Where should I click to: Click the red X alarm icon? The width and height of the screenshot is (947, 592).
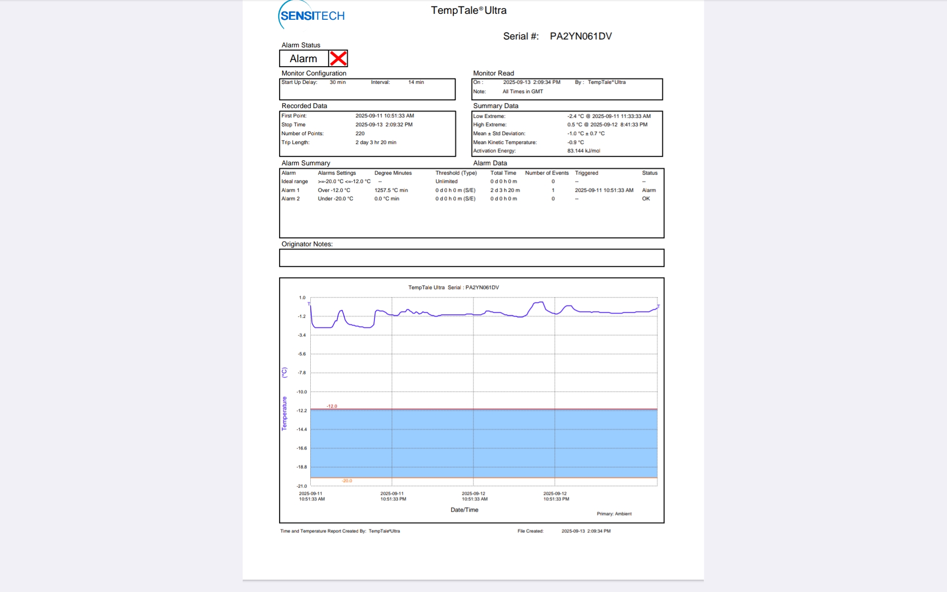[338, 58]
